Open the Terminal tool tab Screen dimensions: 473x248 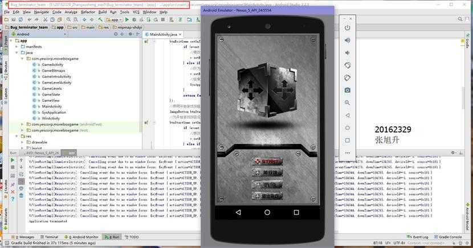tap(49, 237)
